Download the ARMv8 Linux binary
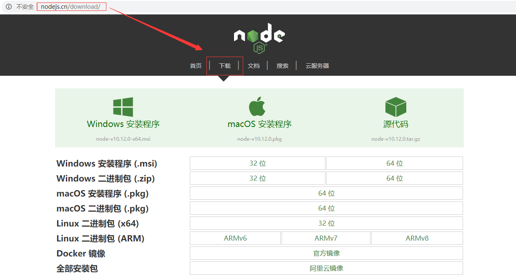Screen dimensions: 516x276 [417, 238]
